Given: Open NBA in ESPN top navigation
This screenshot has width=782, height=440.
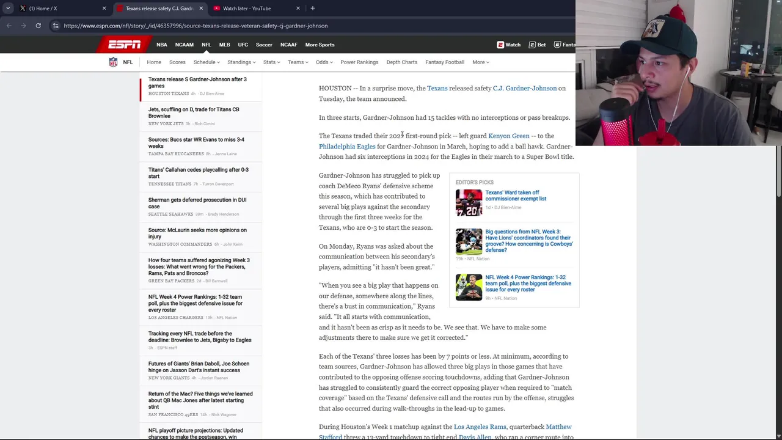Looking at the screenshot, I should 161,45.
